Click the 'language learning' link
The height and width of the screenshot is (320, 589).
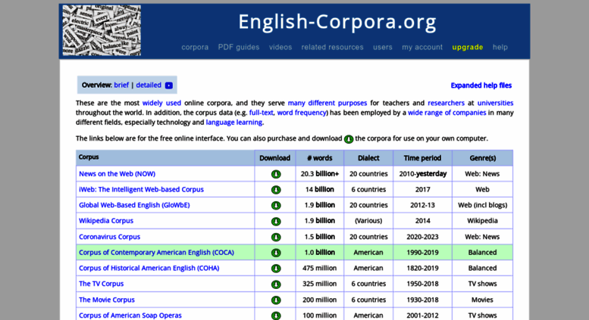click(x=234, y=122)
